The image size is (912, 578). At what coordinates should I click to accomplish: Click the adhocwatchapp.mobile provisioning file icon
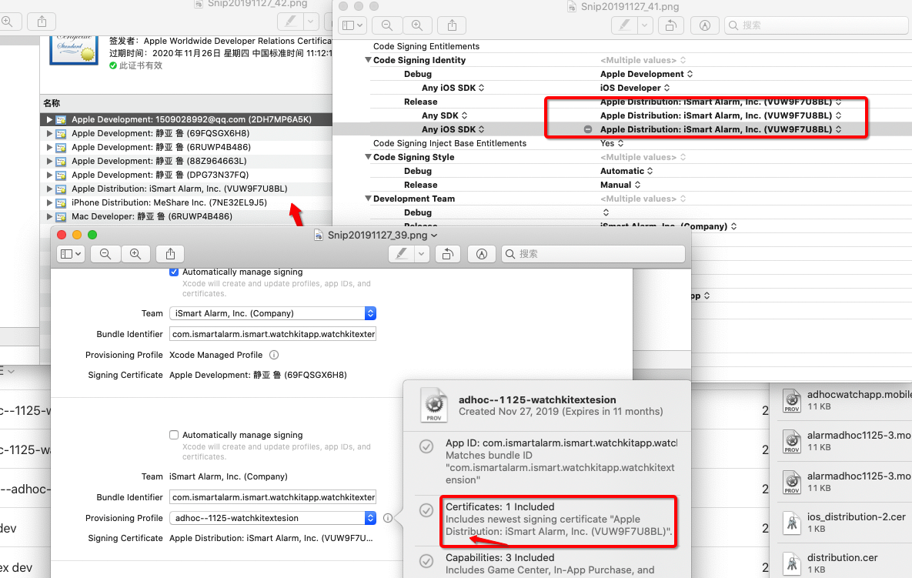tap(792, 400)
